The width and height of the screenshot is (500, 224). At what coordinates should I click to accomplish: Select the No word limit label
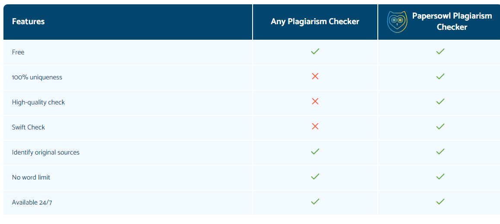point(31,177)
